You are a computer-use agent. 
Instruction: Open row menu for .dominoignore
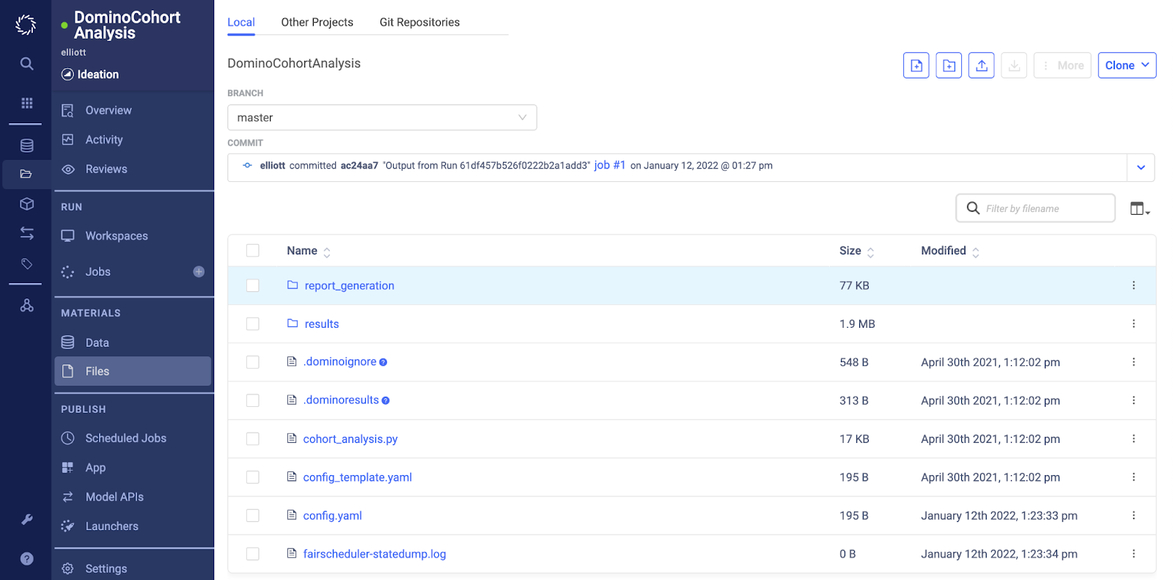coord(1133,362)
